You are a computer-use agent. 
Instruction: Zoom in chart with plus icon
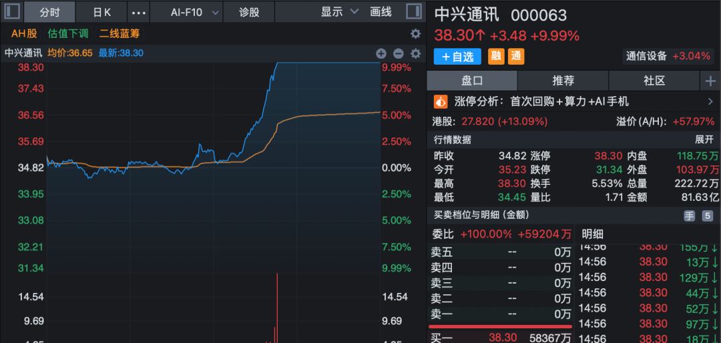tap(381, 53)
